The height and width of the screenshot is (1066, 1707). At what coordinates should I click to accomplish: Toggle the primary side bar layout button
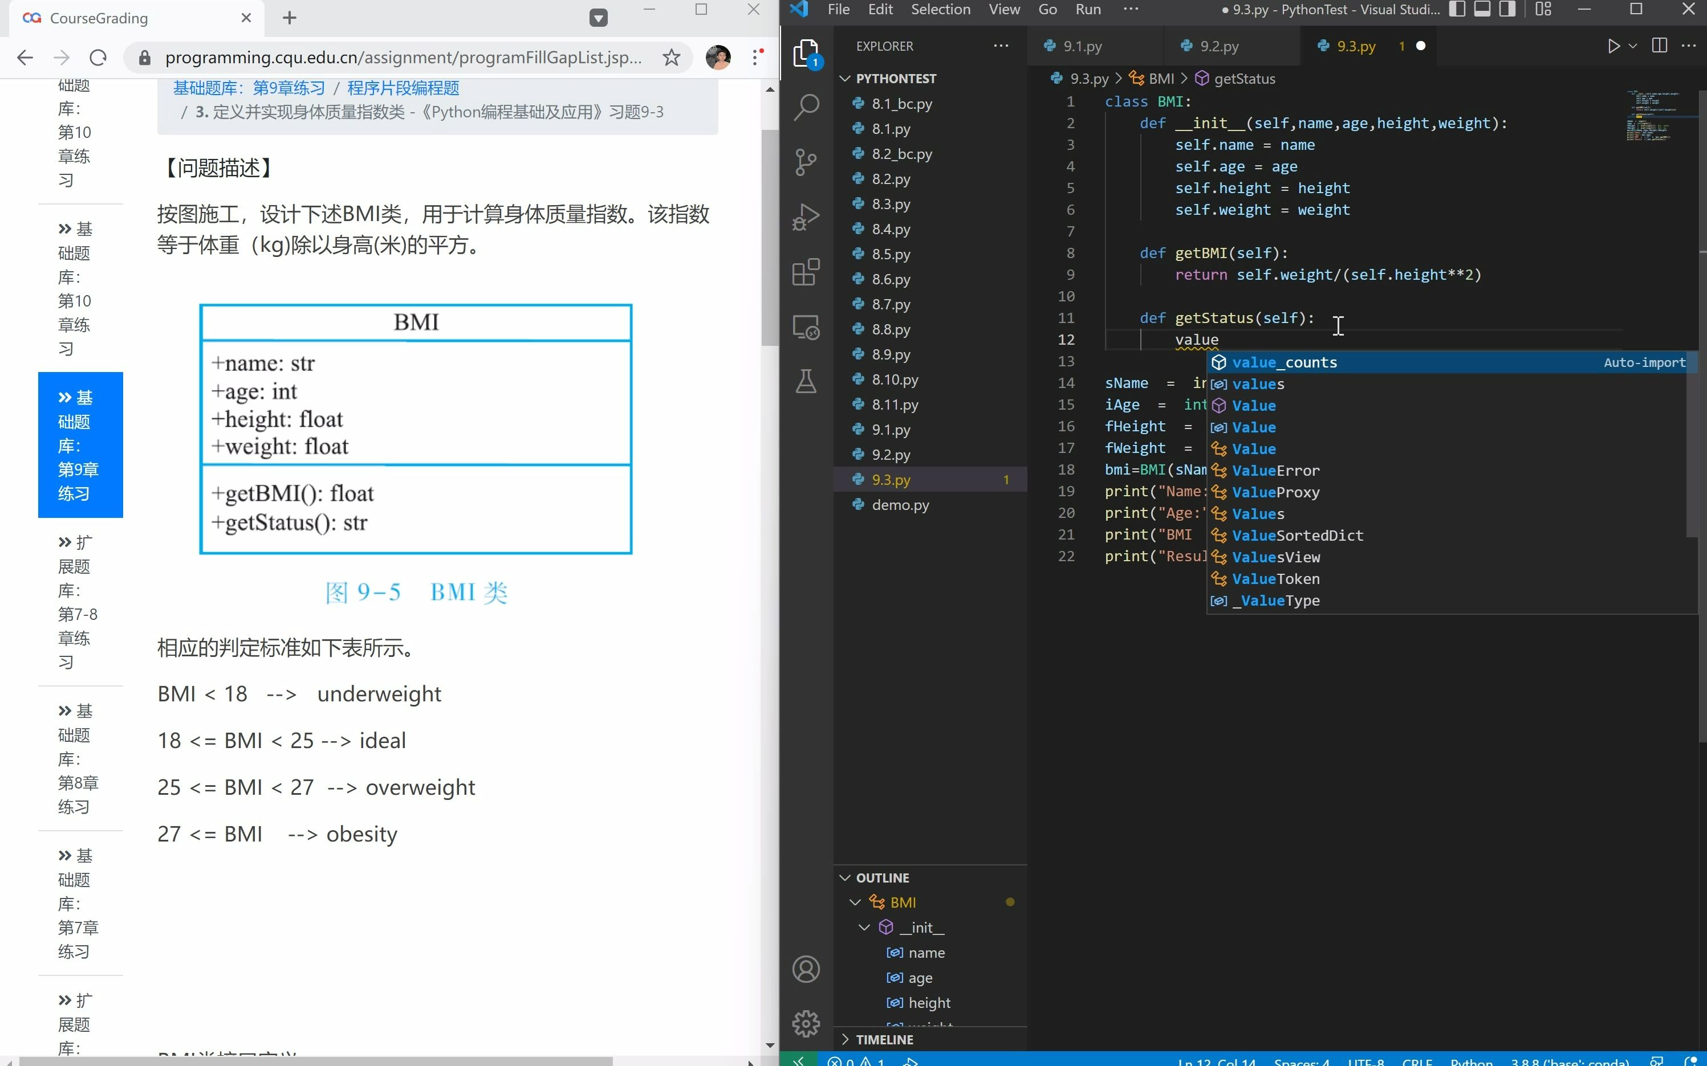click(x=1457, y=9)
